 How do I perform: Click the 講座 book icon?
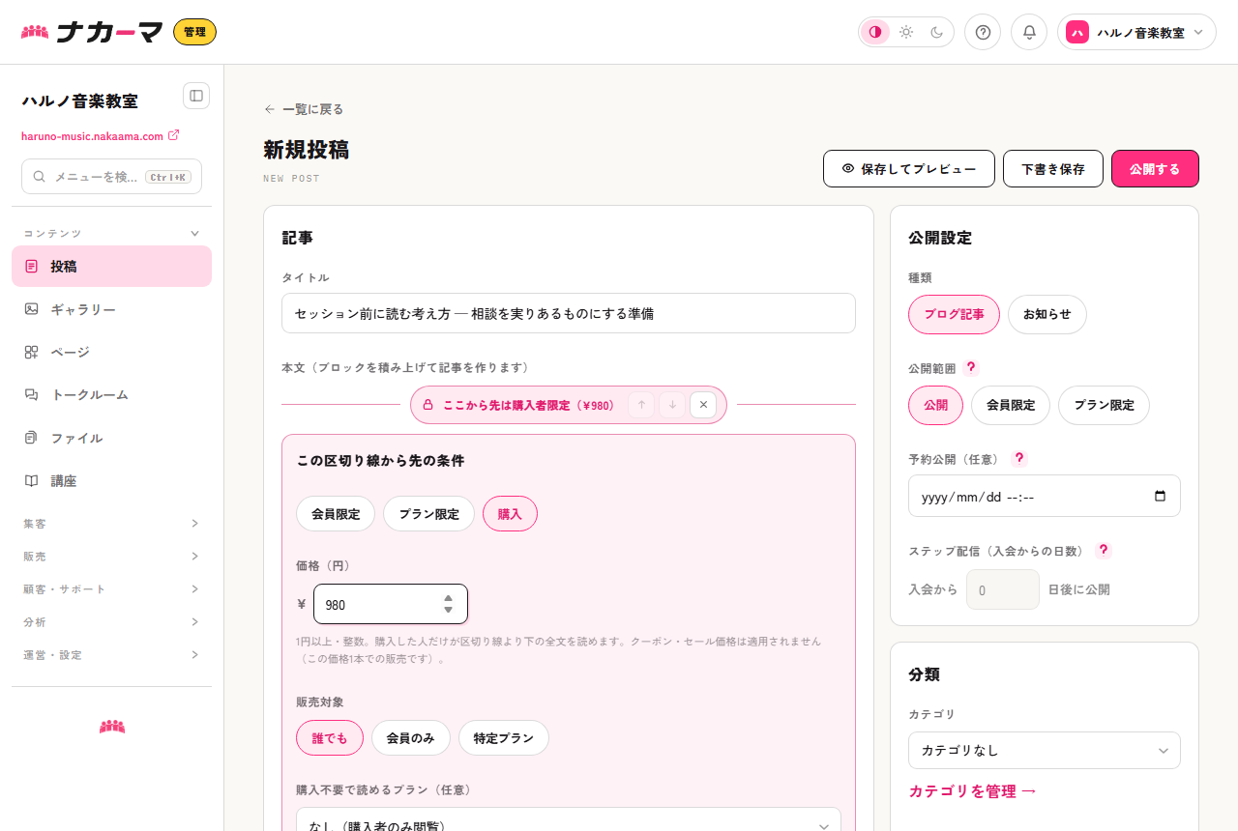[32, 480]
